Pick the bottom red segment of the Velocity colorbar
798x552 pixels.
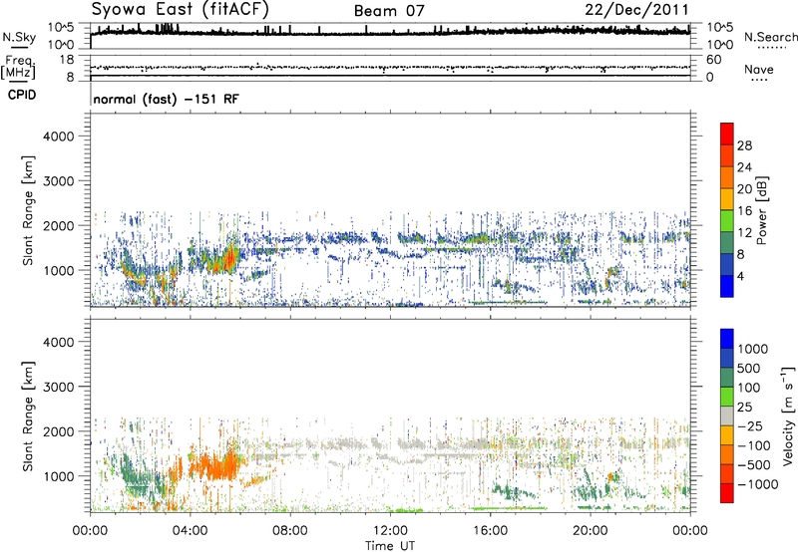(x=727, y=493)
